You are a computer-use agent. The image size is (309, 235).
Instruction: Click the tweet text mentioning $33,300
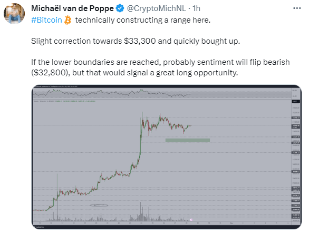point(136,41)
